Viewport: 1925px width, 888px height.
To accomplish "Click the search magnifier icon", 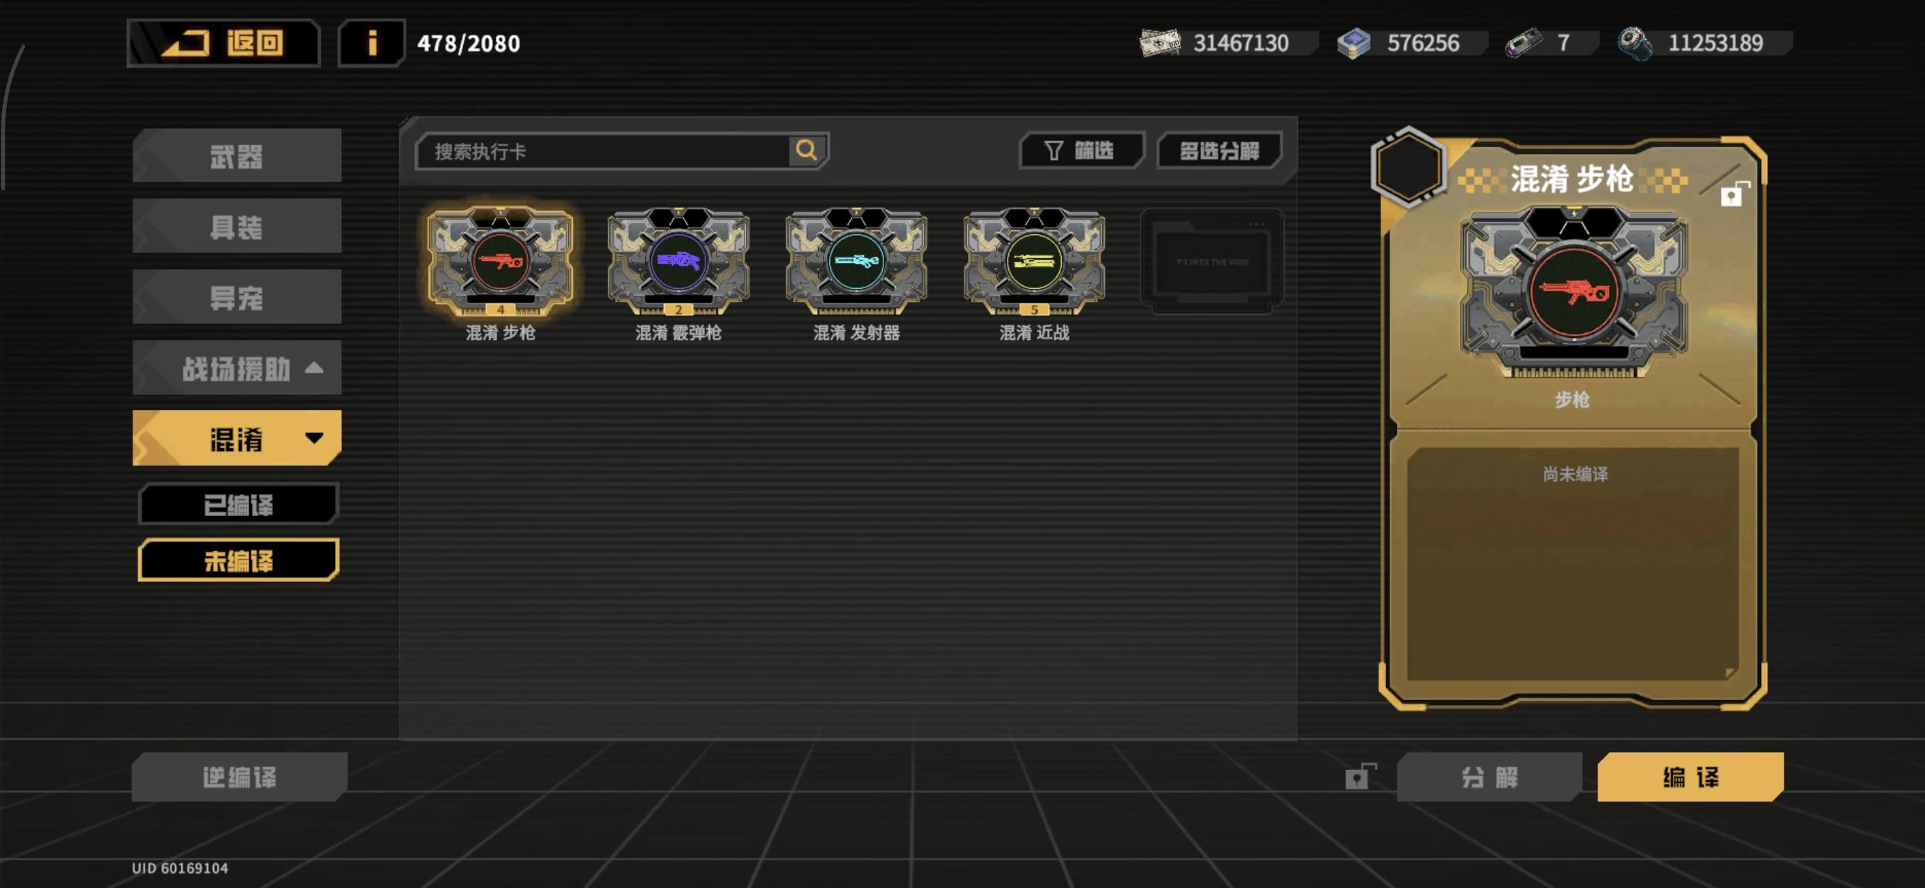I will tap(806, 151).
